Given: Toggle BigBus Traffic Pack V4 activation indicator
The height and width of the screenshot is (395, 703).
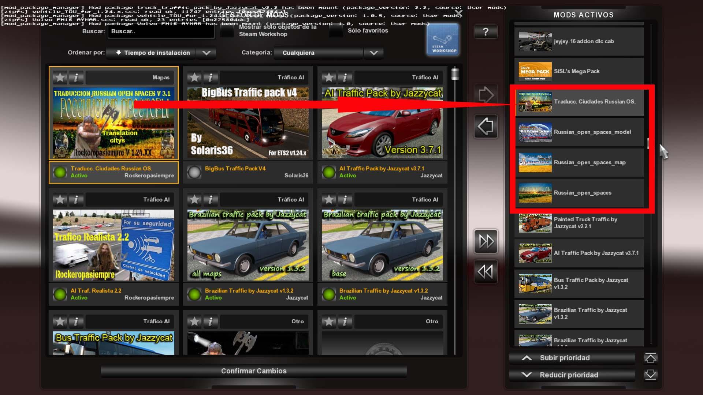Looking at the screenshot, I should 194,172.
